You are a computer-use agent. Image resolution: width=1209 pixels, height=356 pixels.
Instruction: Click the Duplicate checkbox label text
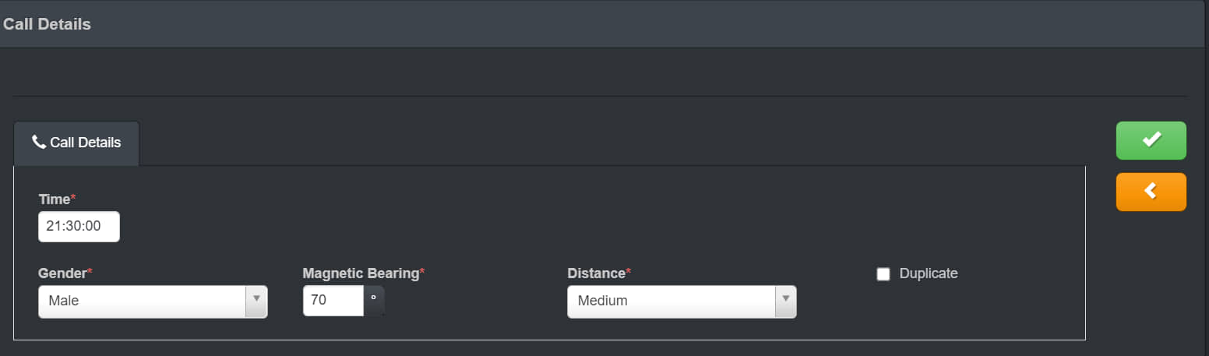[929, 273]
